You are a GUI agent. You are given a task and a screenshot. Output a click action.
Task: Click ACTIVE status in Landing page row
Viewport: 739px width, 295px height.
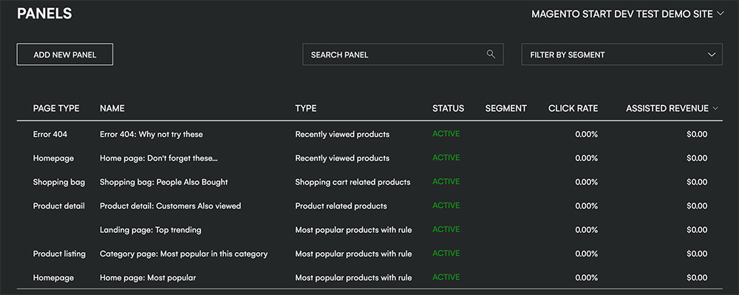pyautogui.click(x=446, y=229)
